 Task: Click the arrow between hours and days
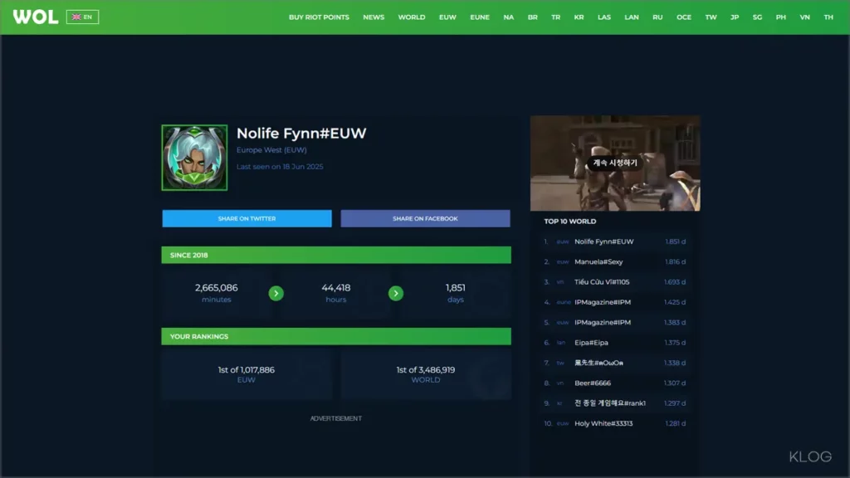click(x=396, y=293)
